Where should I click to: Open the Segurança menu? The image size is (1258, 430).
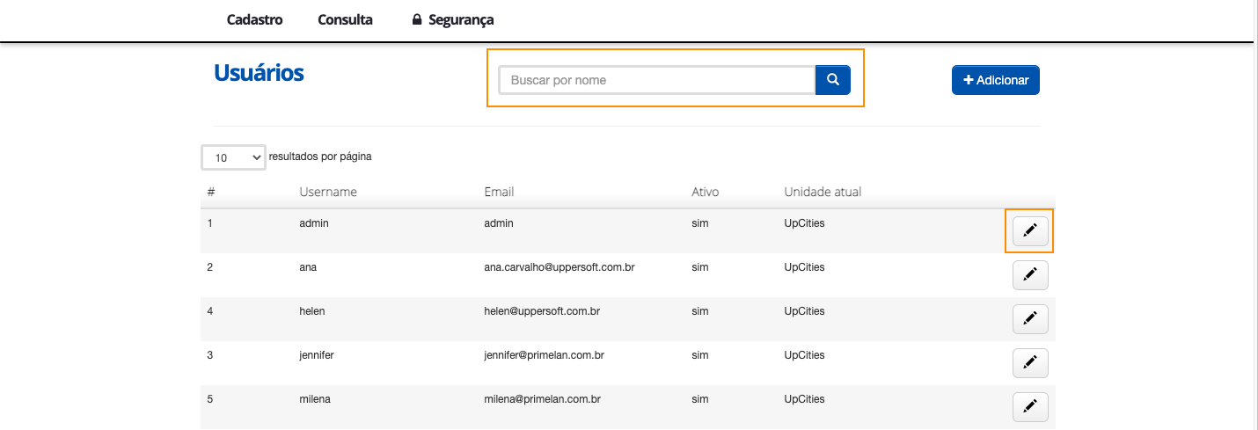(x=453, y=19)
